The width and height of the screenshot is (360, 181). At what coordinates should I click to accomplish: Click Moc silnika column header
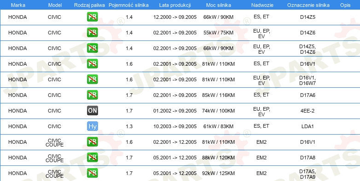pyautogui.click(x=219, y=5)
